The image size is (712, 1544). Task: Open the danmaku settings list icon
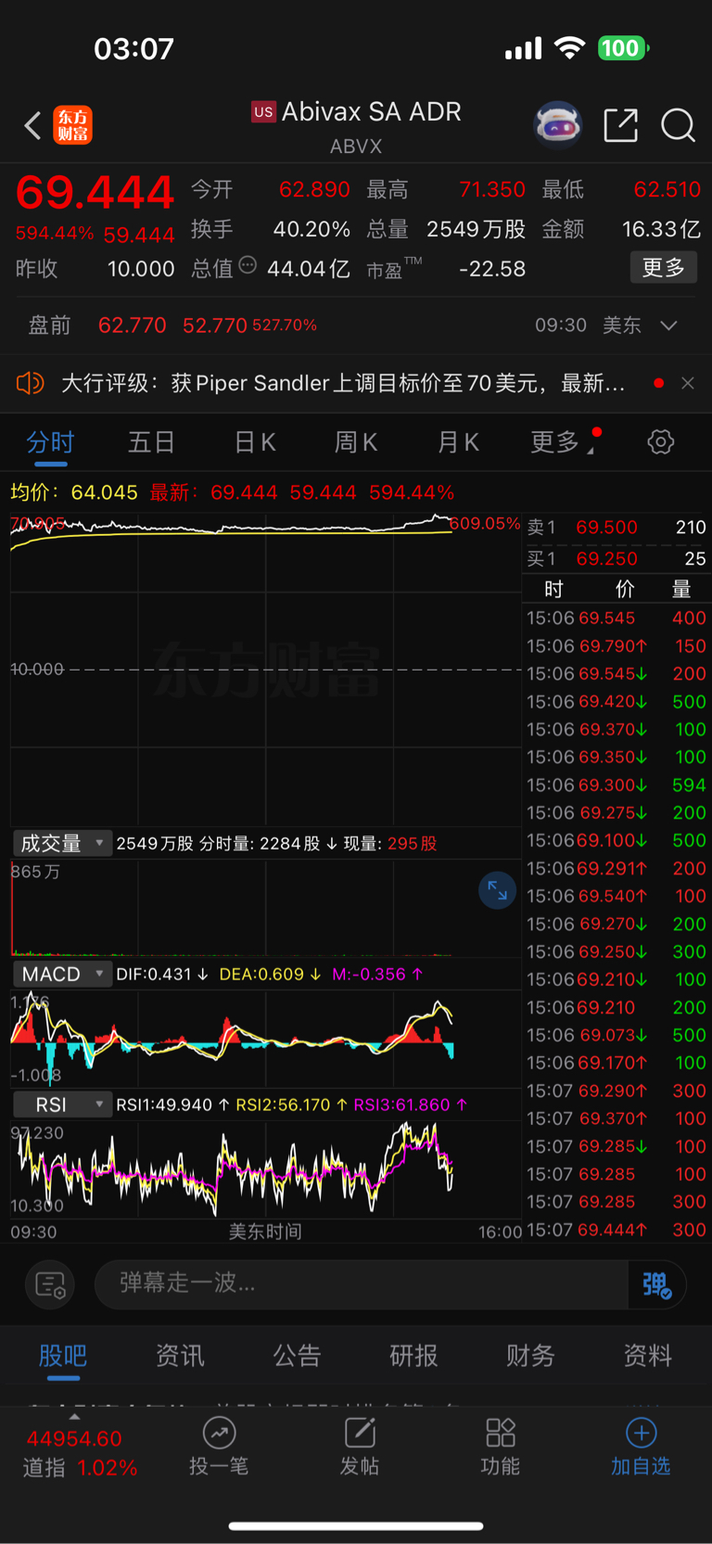point(50,1284)
